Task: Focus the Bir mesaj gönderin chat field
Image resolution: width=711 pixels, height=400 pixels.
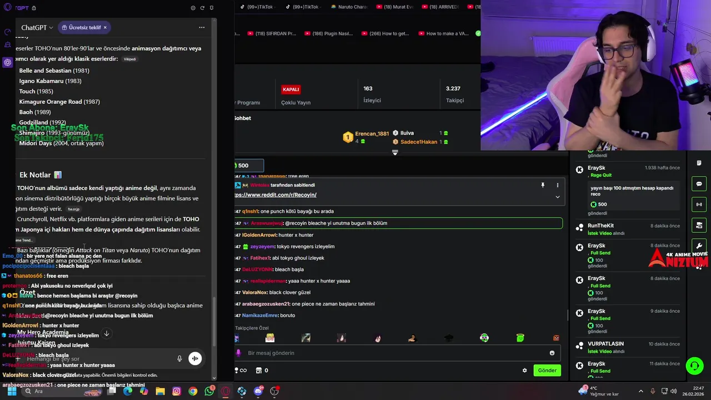Action: click(x=397, y=353)
